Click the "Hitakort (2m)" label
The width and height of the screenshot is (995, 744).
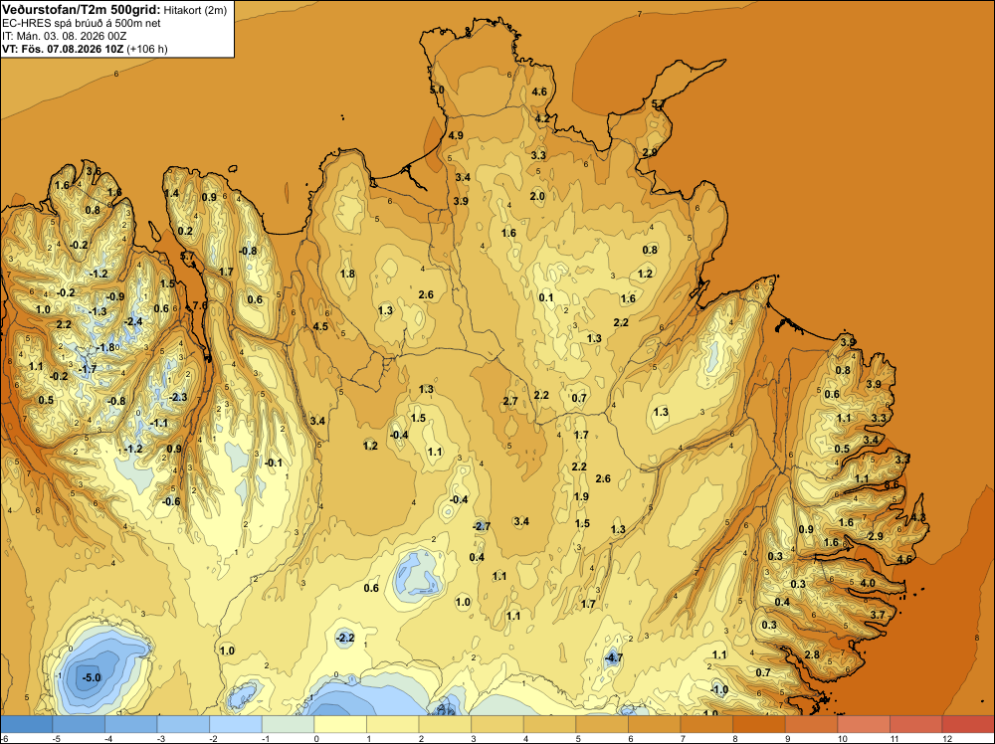coord(195,10)
